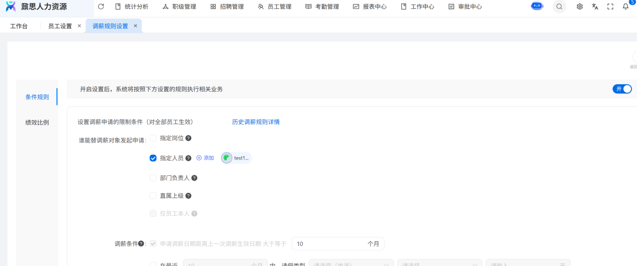This screenshot has width=637, height=266.
Task: Click help icon next to 指定岗位
Action: pyautogui.click(x=189, y=138)
